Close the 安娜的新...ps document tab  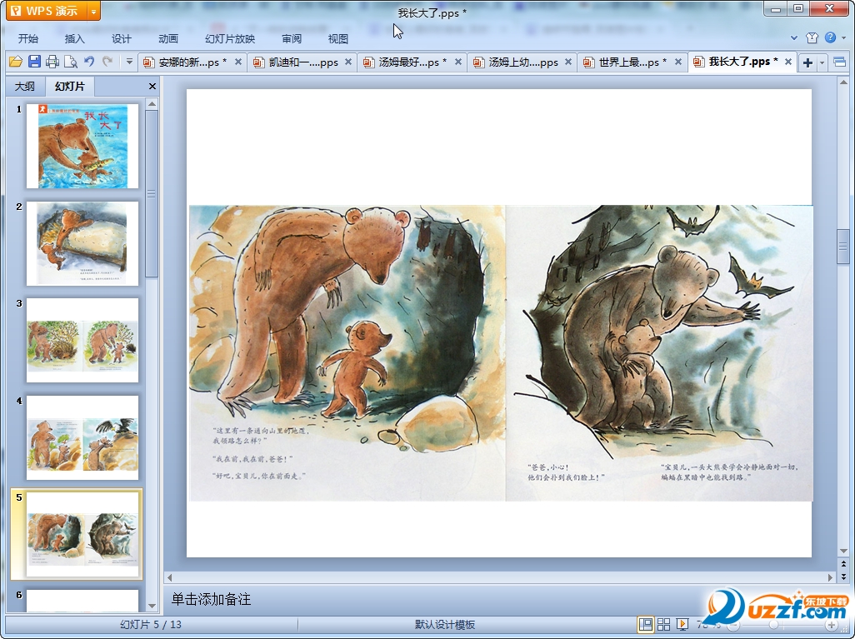238,62
